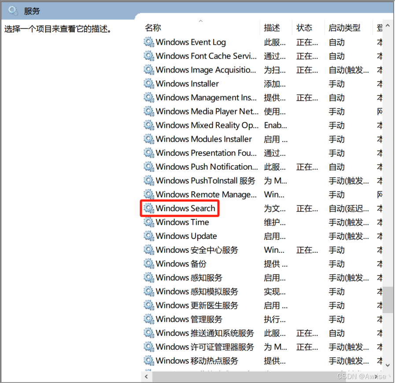Click the gear icon of Windows 备份

[149, 263]
